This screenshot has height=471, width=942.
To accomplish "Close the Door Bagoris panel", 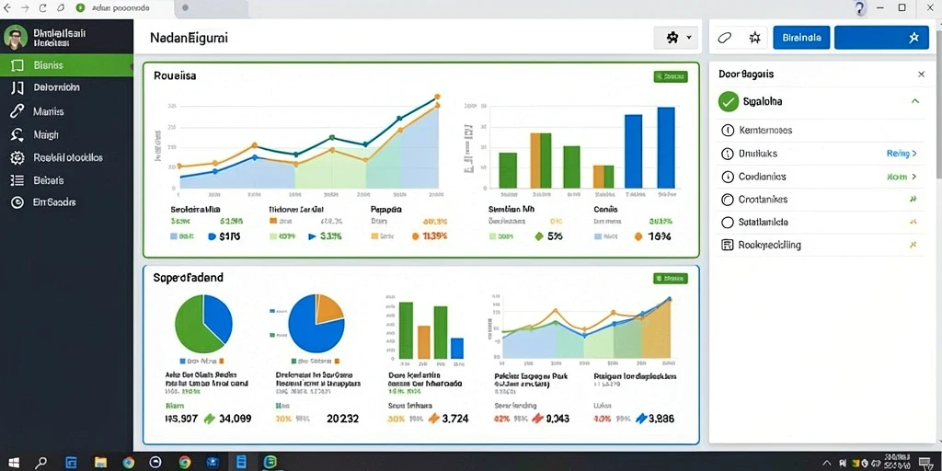I will click(x=921, y=75).
